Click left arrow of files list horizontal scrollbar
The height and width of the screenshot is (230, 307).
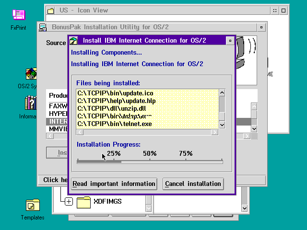80,132
